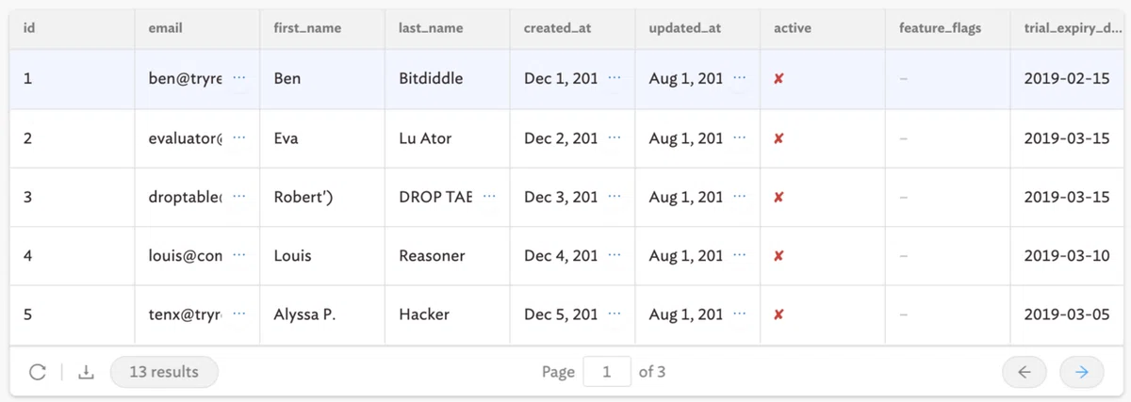Screen dimensions: 1131x402
Task: Download table data icon
Action: pyautogui.click(x=86, y=372)
